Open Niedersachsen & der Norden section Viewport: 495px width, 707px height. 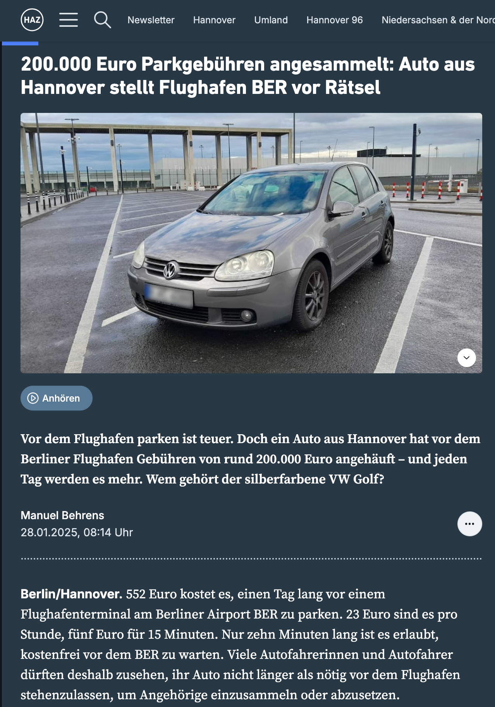pyautogui.click(x=438, y=20)
